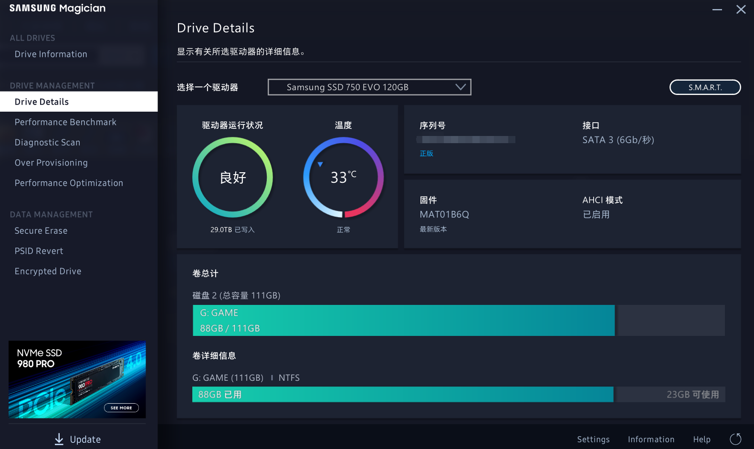
Task: Open Settings in the footer
Action: point(593,439)
